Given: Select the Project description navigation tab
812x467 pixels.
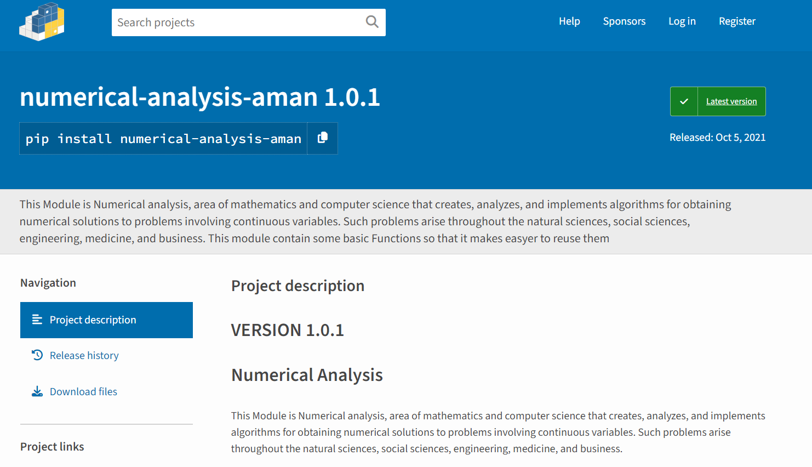Looking at the screenshot, I should click(x=106, y=320).
